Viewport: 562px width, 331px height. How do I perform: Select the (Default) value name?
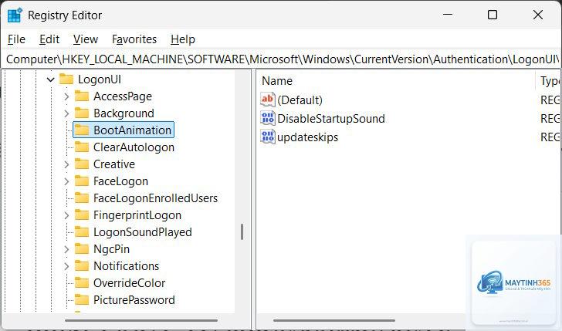coord(300,100)
